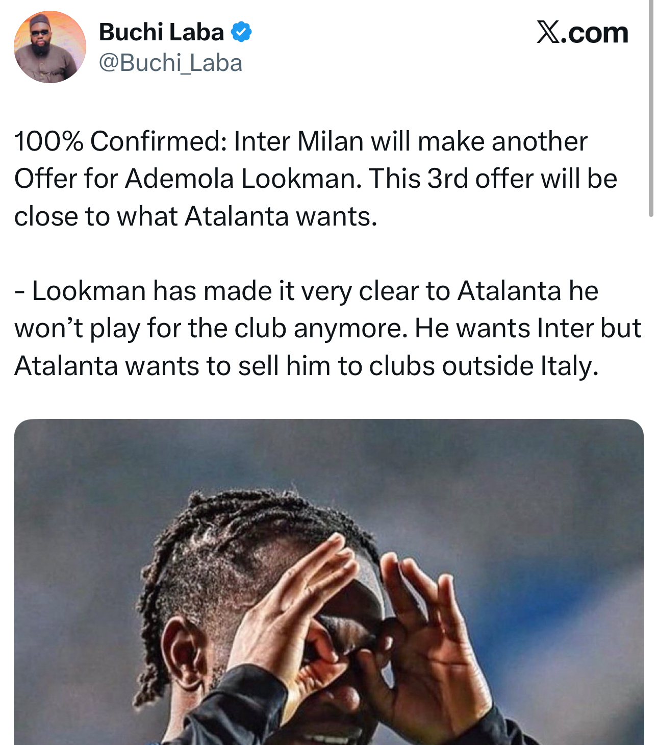The height and width of the screenshot is (745, 658).
Task: Click the "Ademola Lookman." name in the tweet
Action: [x=243, y=179]
